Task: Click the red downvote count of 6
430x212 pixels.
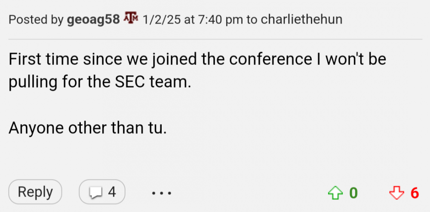Action: [x=415, y=193]
